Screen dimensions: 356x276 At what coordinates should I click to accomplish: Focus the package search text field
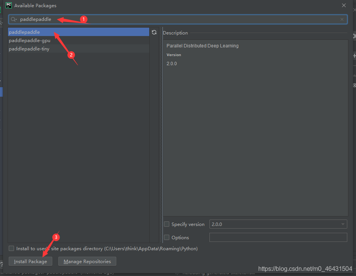pyautogui.click(x=178, y=19)
